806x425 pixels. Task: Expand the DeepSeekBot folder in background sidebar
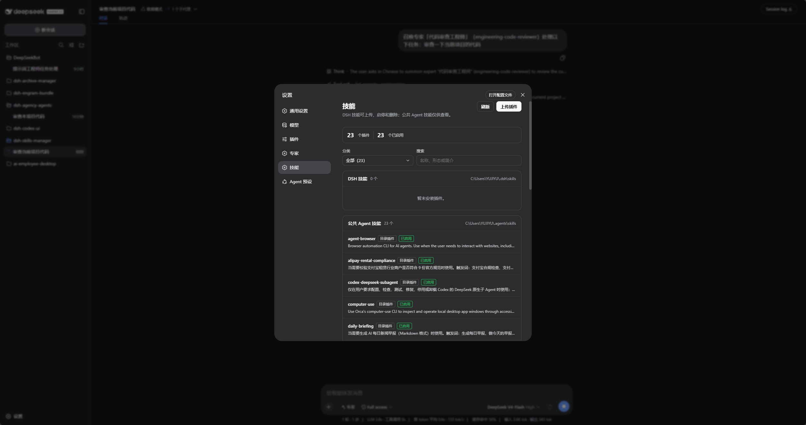pos(45,58)
